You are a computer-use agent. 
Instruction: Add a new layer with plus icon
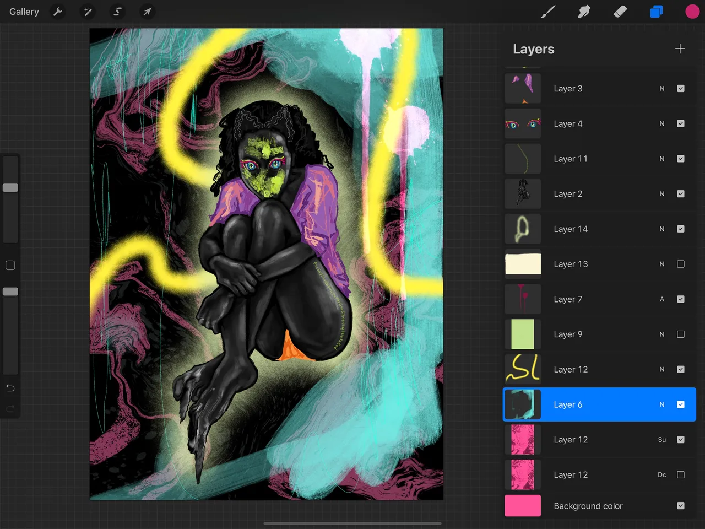680,49
